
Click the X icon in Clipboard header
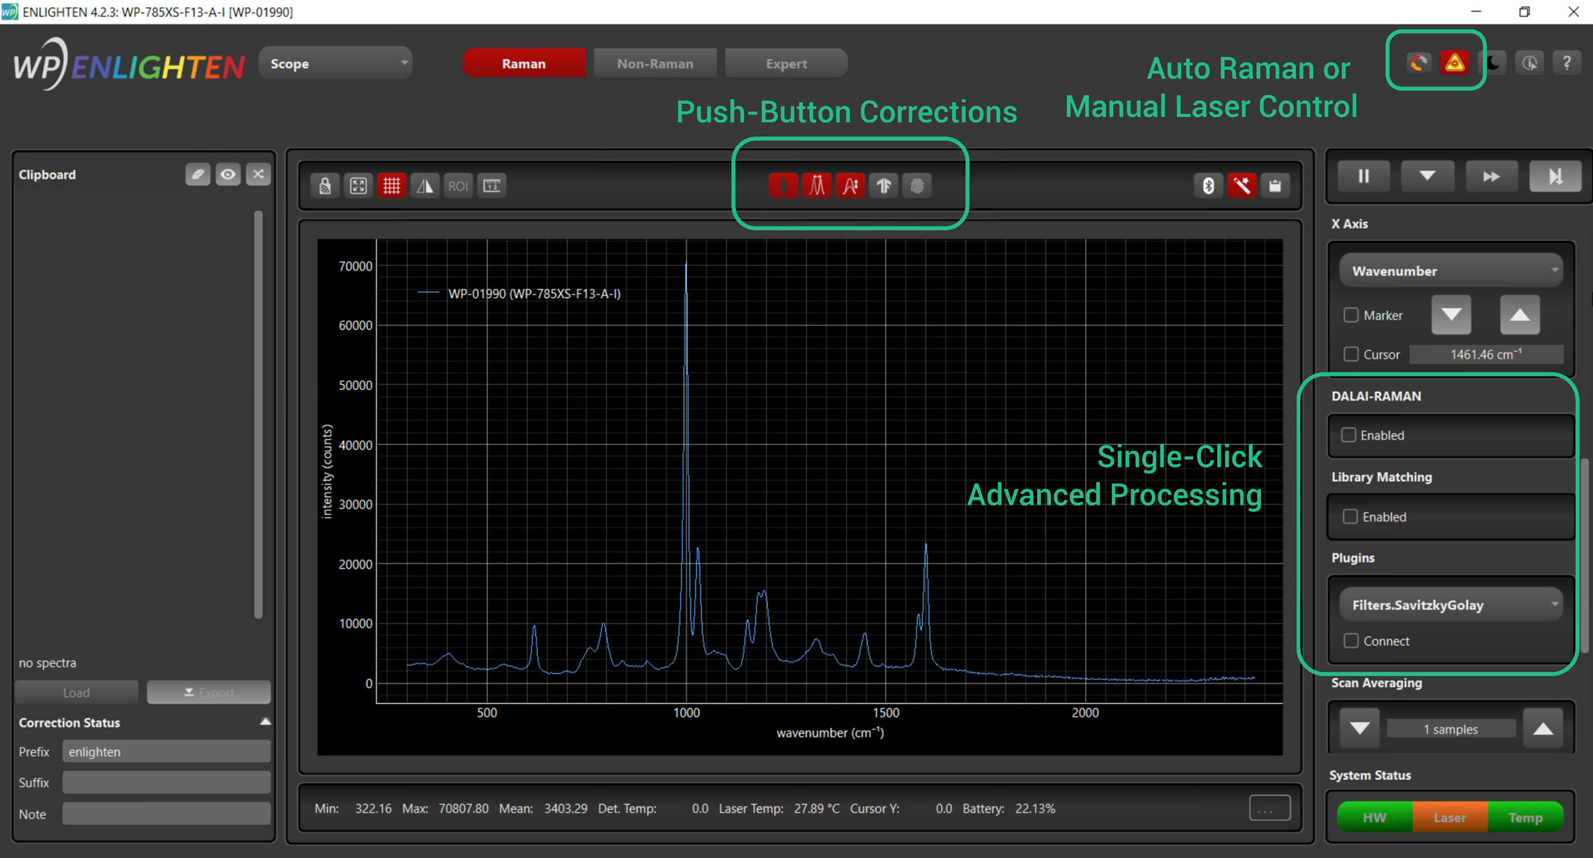click(x=258, y=174)
